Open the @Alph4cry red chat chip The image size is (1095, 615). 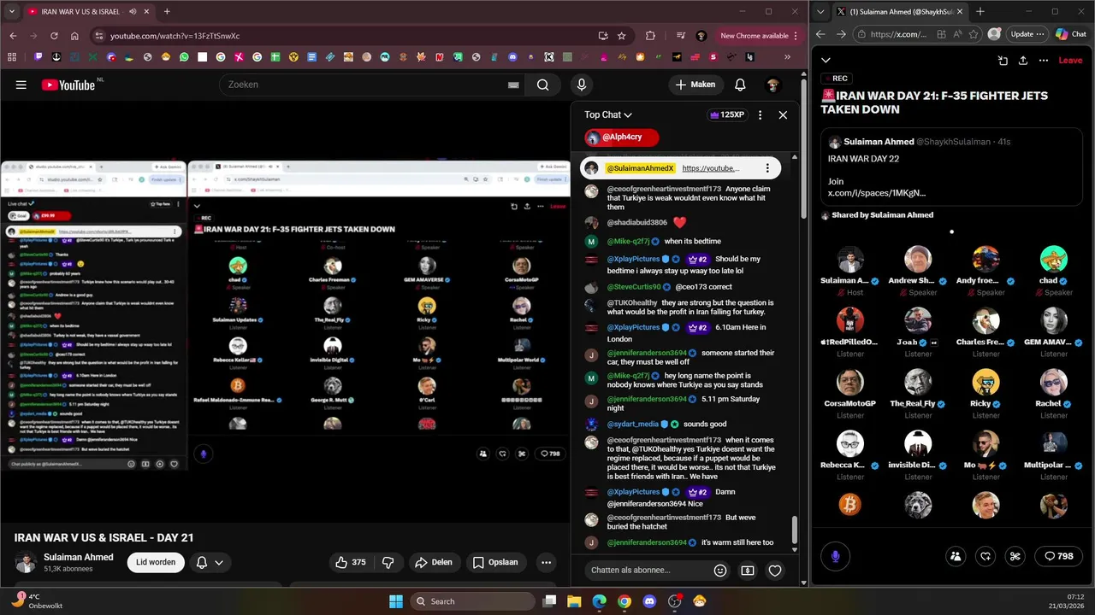pyautogui.click(x=622, y=137)
